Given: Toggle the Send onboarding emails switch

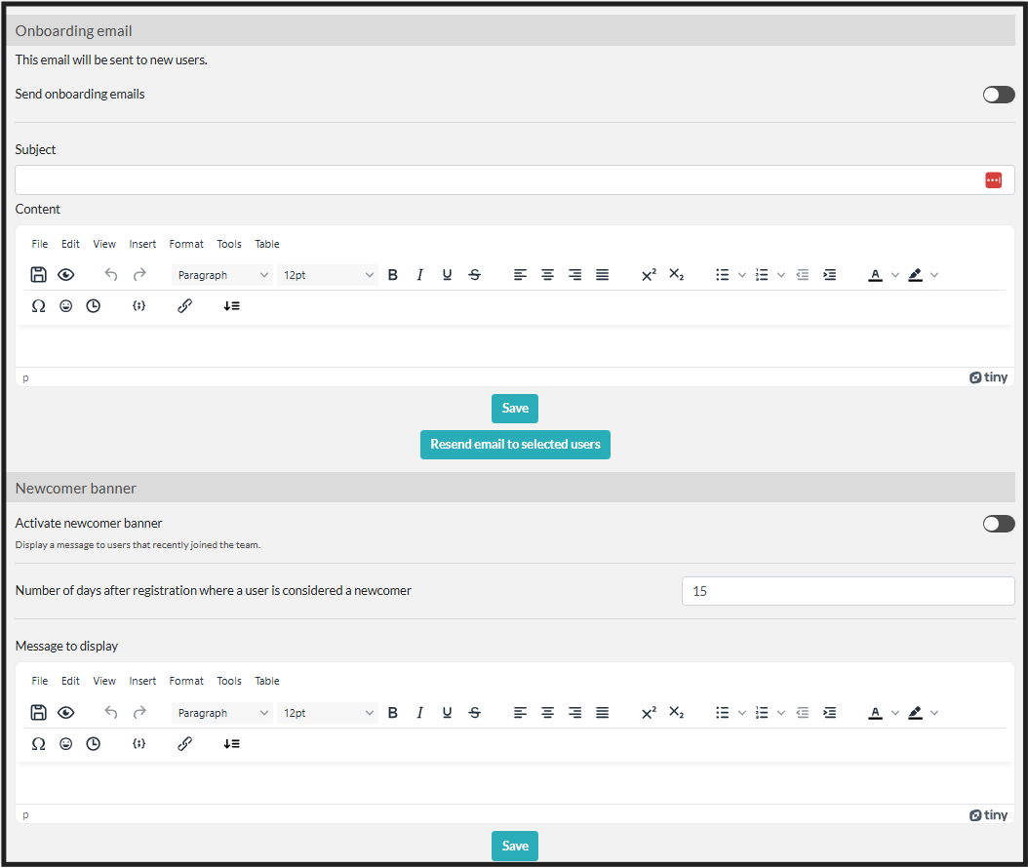Looking at the screenshot, I should pyautogui.click(x=999, y=95).
